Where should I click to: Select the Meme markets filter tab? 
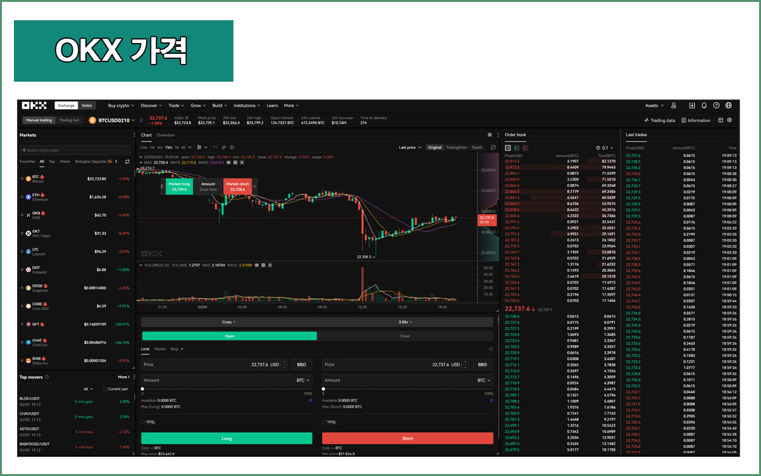click(x=65, y=161)
